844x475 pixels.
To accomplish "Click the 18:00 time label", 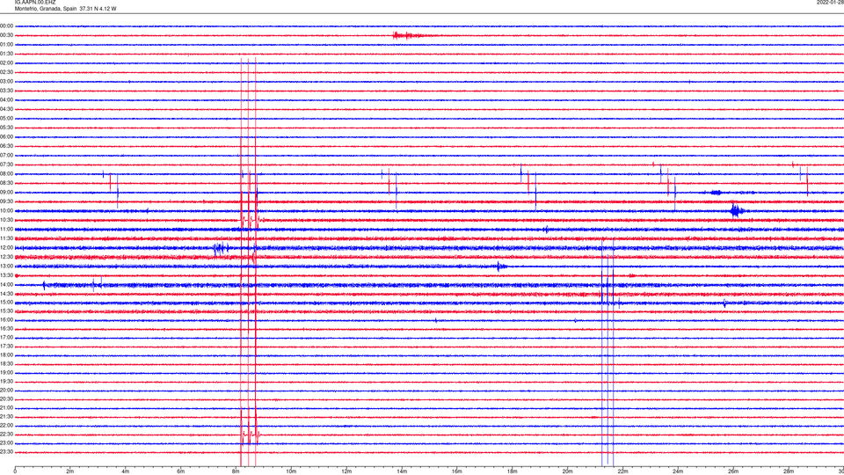I will click(6, 354).
